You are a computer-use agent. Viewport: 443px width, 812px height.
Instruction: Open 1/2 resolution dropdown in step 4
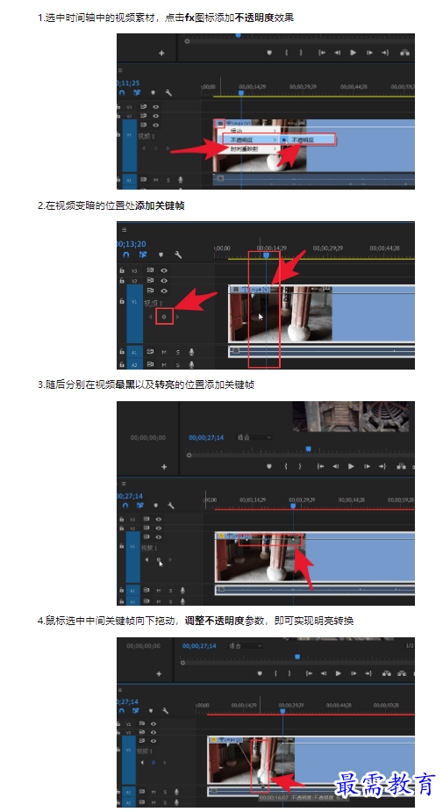point(410,646)
